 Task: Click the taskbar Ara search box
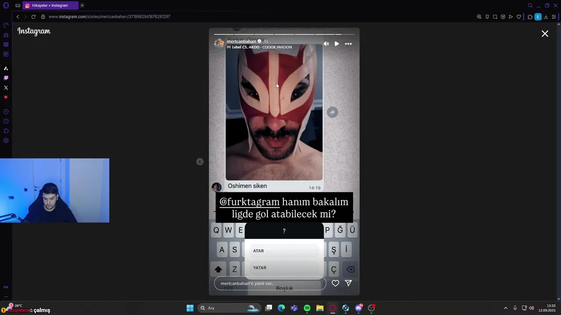(230, 308)
